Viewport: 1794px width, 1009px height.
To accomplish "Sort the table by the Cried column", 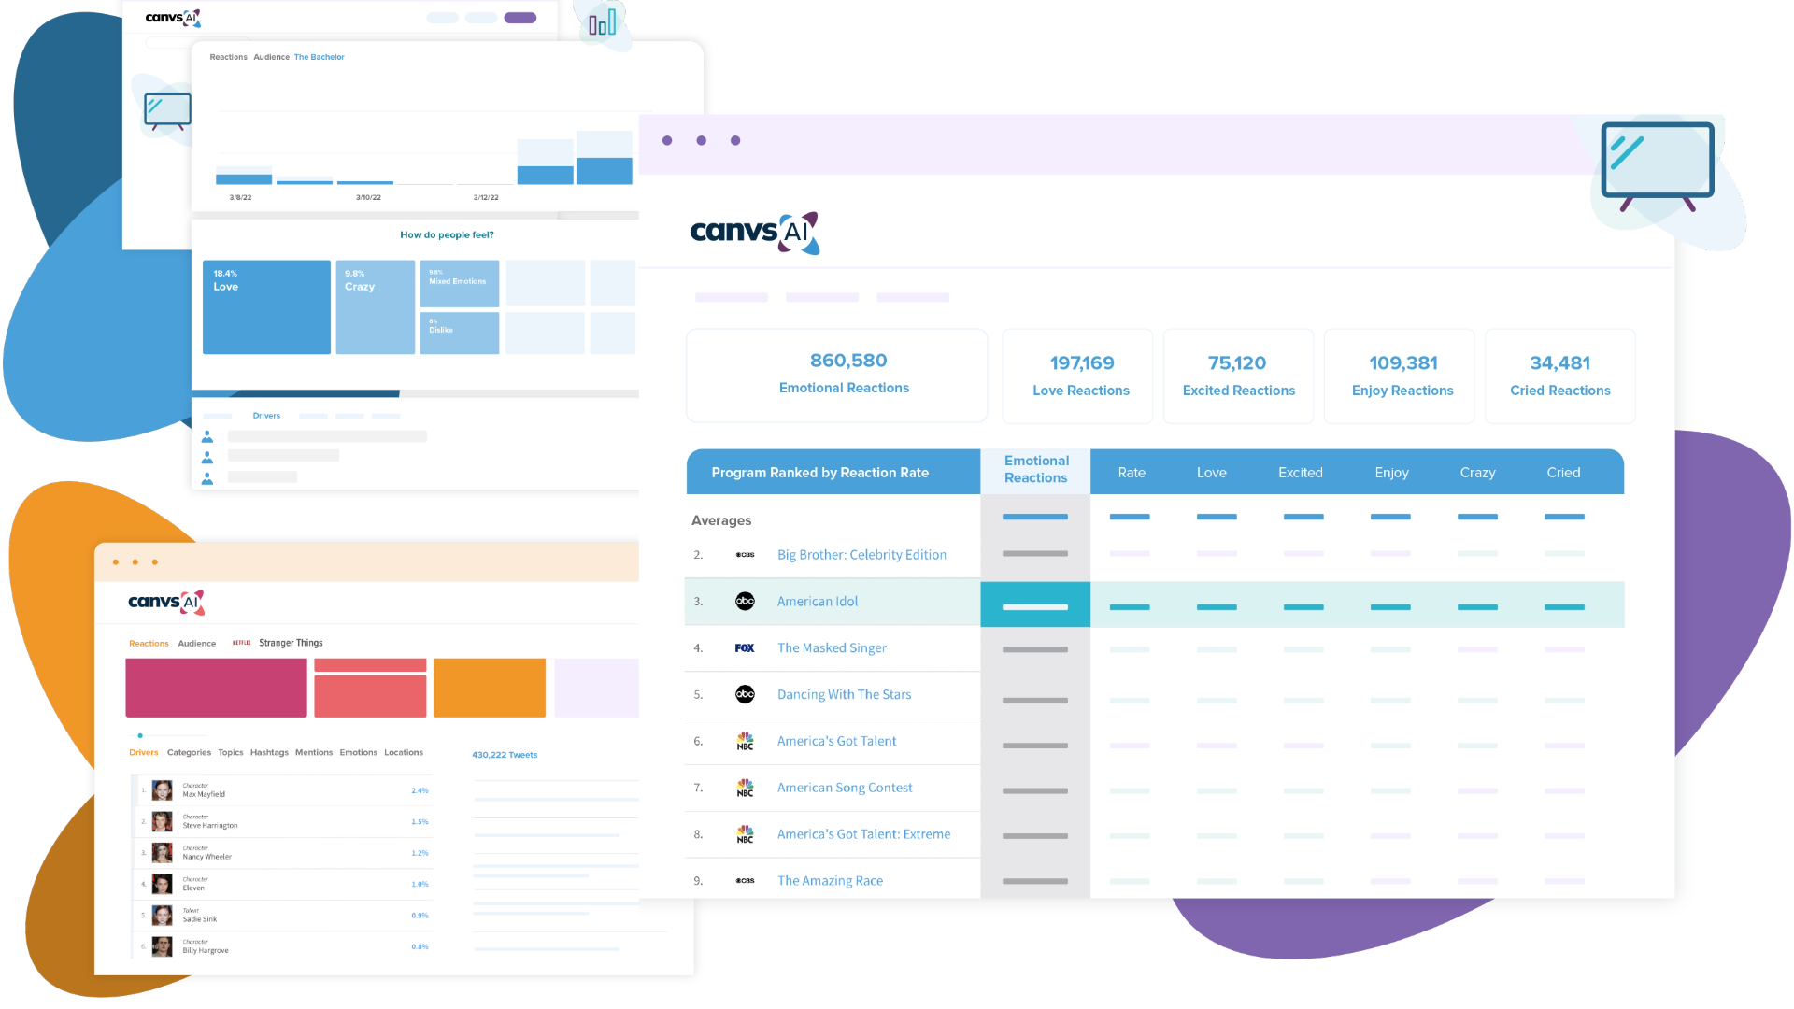I will [x=1563, y=473].
